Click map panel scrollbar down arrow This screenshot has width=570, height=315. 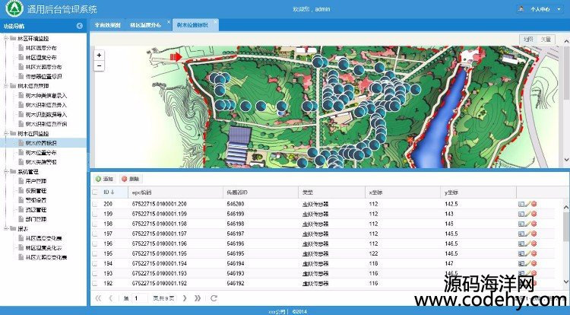566,159
